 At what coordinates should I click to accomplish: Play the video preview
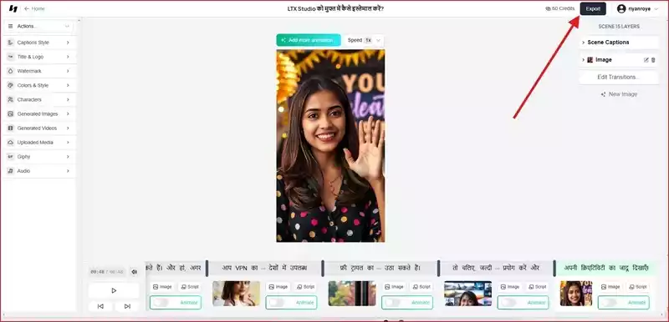click(114, 290)
